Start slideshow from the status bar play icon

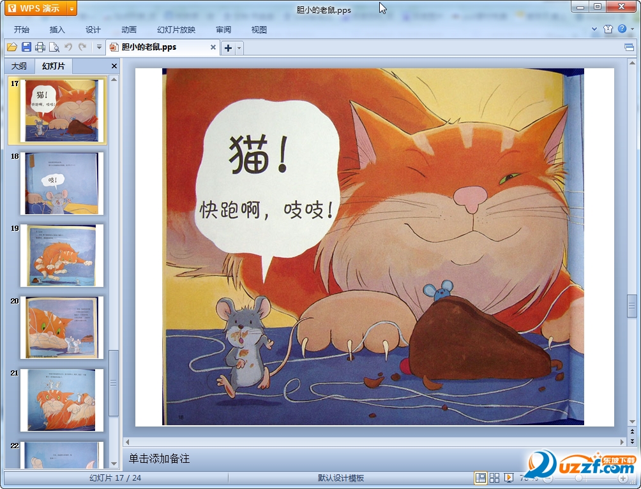click(x=509, y=478)
